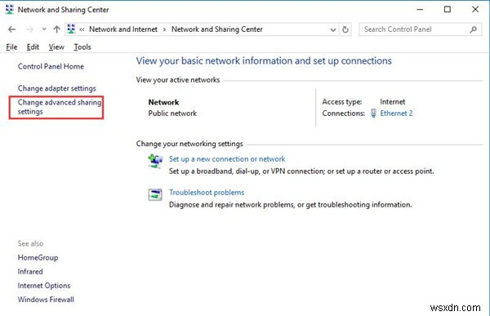Click the 'Connections:' label

344,113
